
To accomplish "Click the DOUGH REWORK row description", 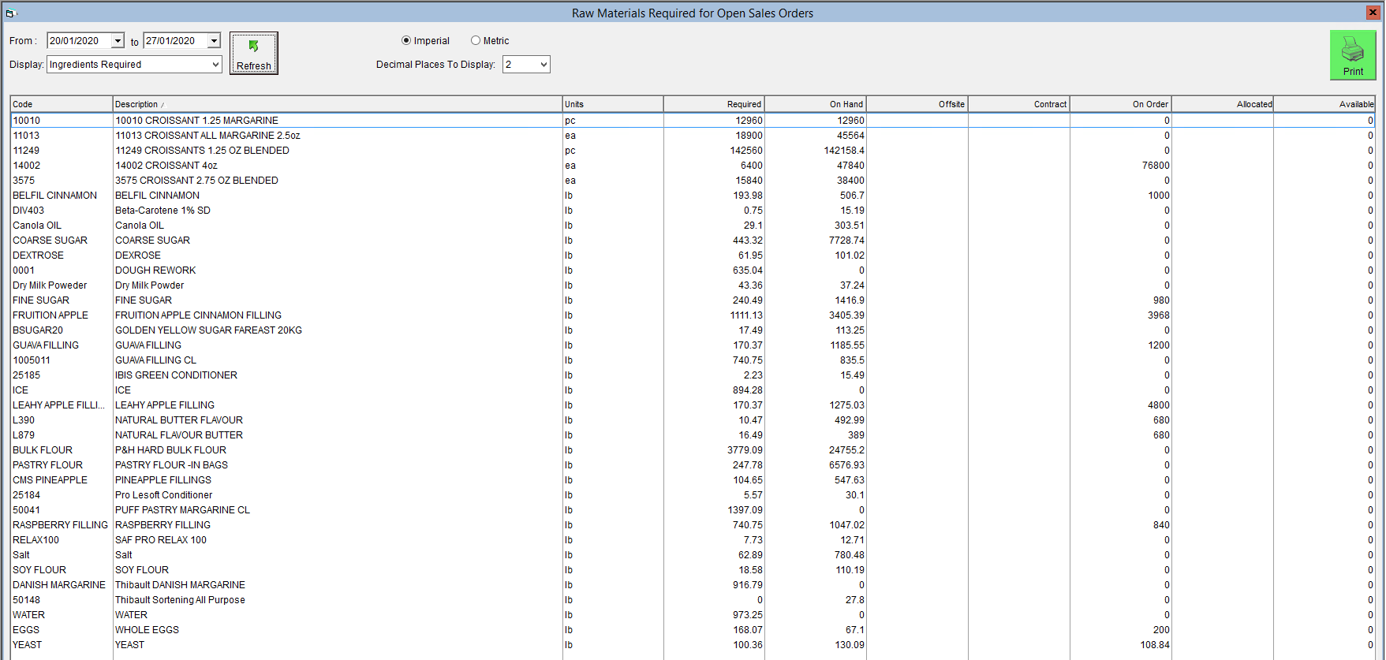I will point(155,270).
